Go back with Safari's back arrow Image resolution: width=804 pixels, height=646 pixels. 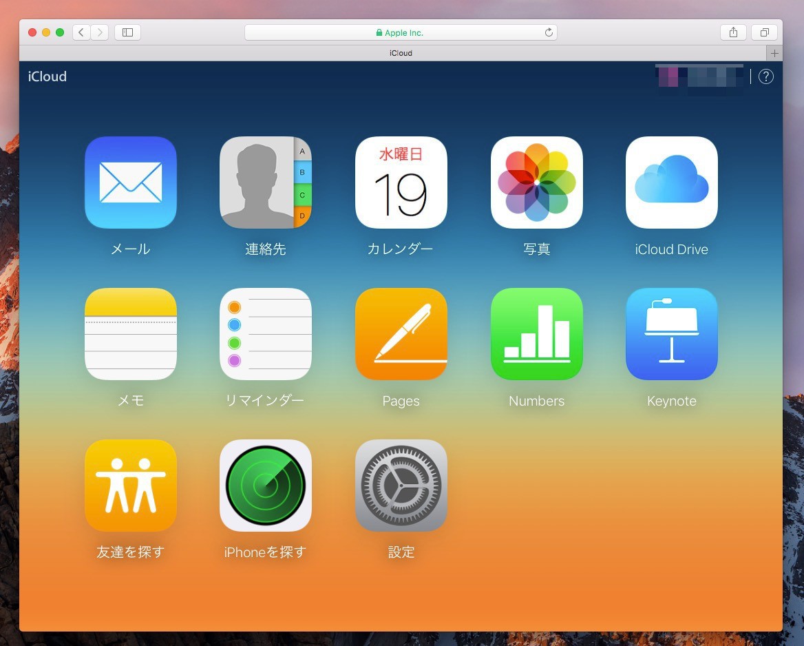point(81,32)
